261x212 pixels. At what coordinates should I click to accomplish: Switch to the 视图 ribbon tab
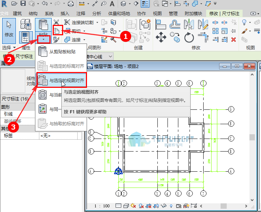pos(157,13)
